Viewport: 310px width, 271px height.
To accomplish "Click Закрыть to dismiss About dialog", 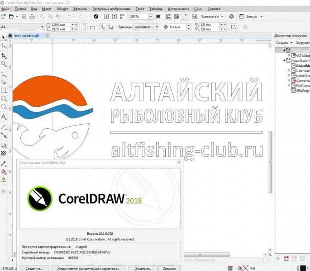I will pos(169,268).
